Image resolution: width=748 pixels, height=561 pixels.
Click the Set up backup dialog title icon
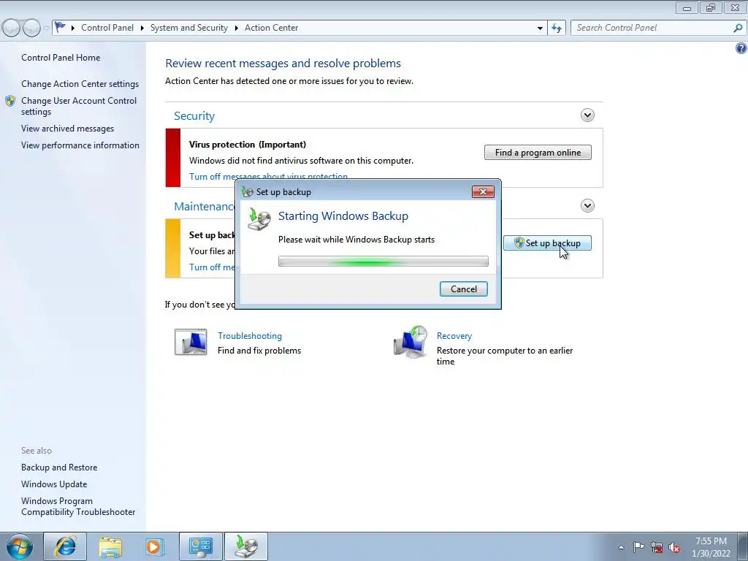[247, 192]
